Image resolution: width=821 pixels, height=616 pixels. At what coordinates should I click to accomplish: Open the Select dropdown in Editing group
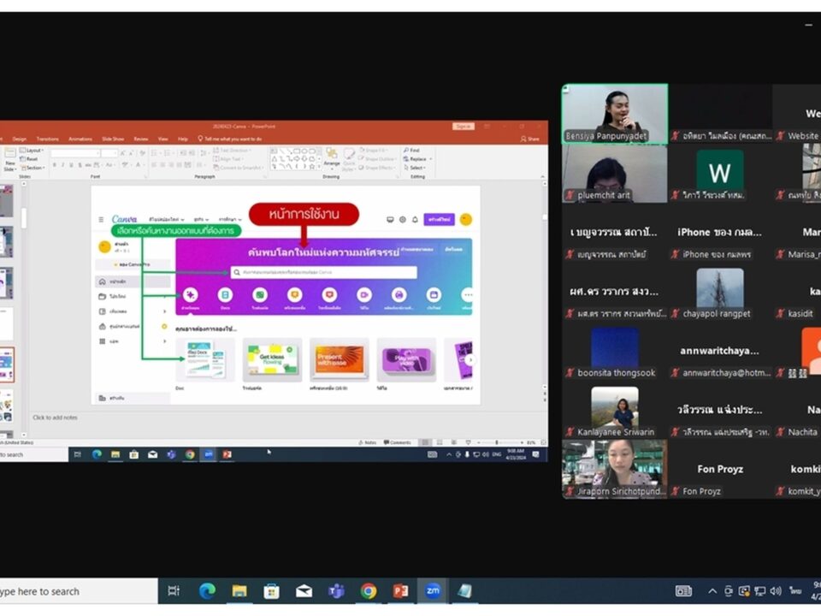tap(416, 168)
